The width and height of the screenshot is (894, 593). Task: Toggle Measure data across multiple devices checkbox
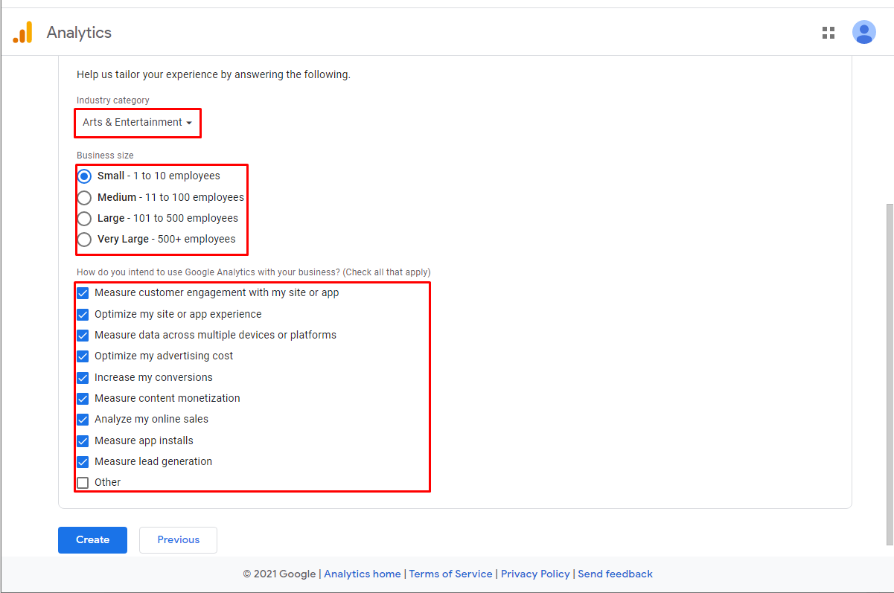(x=83, y=336)
